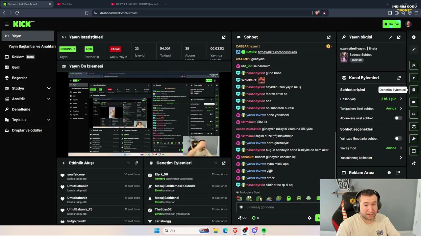This screenshot has width=421, height=236.
Task: Open File Explorer from the taskbar
Action: 216,230
